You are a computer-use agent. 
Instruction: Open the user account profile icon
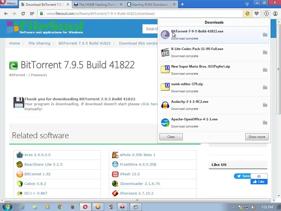click(275, 13)
